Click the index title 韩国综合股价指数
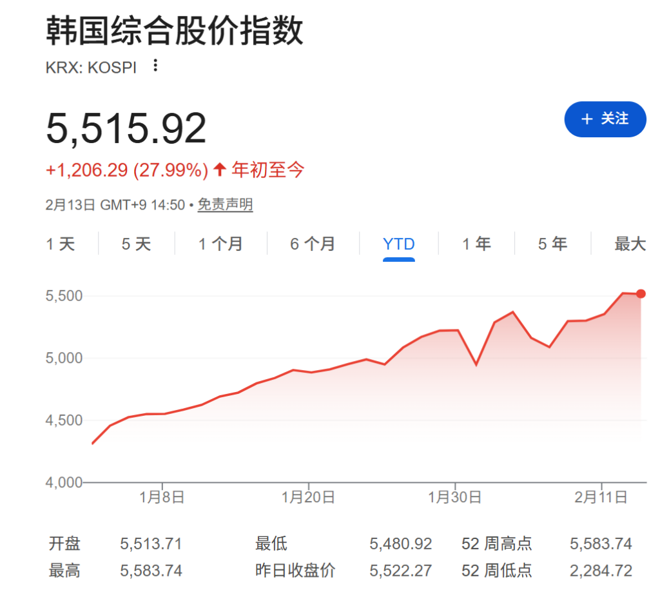The image size is (660, 608). click(175, 30)
